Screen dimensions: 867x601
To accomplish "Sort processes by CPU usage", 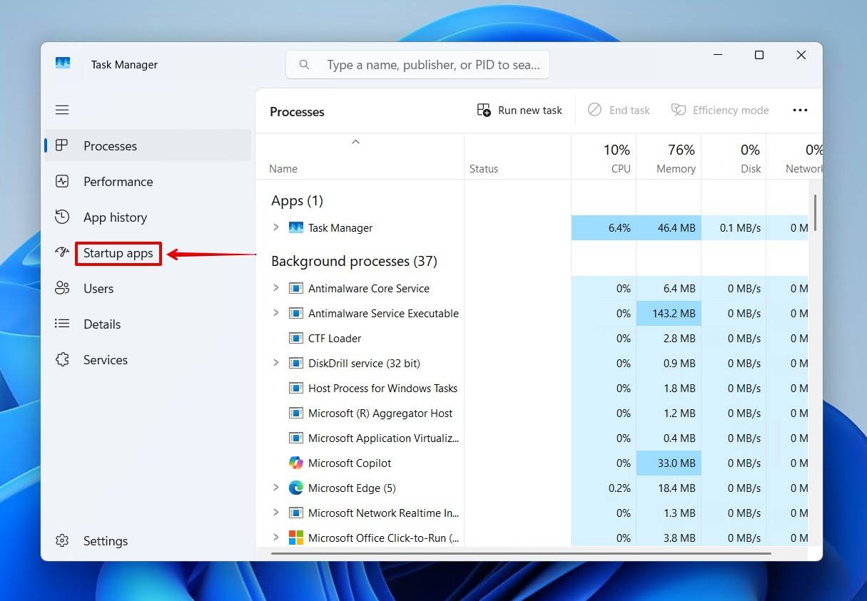I will pos(604,157).
